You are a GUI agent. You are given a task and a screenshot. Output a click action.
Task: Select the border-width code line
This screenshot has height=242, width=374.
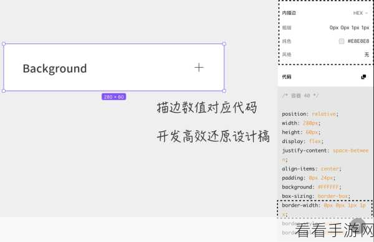(x=324, y=210)
